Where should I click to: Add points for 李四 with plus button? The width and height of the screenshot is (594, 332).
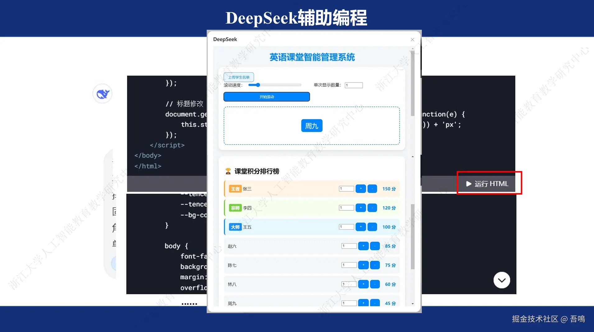pyautogui.click(x=361, y=208)
